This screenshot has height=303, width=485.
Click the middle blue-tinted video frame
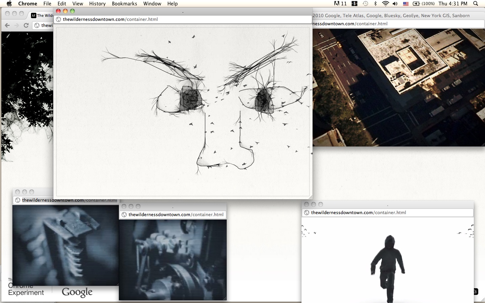(173, 260)
